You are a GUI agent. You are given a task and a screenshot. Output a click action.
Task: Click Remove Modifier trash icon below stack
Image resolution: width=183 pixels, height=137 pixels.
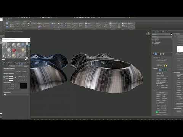(x=161, y=54)
